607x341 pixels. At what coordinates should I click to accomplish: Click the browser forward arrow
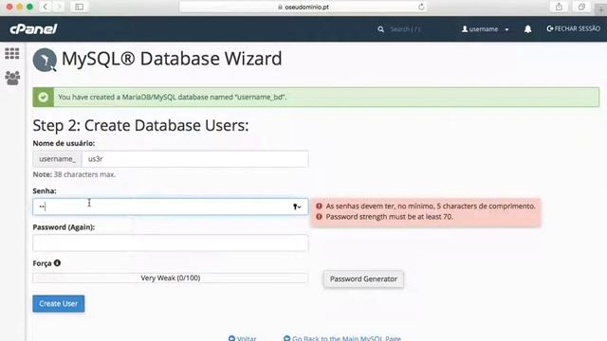(59, 7)
